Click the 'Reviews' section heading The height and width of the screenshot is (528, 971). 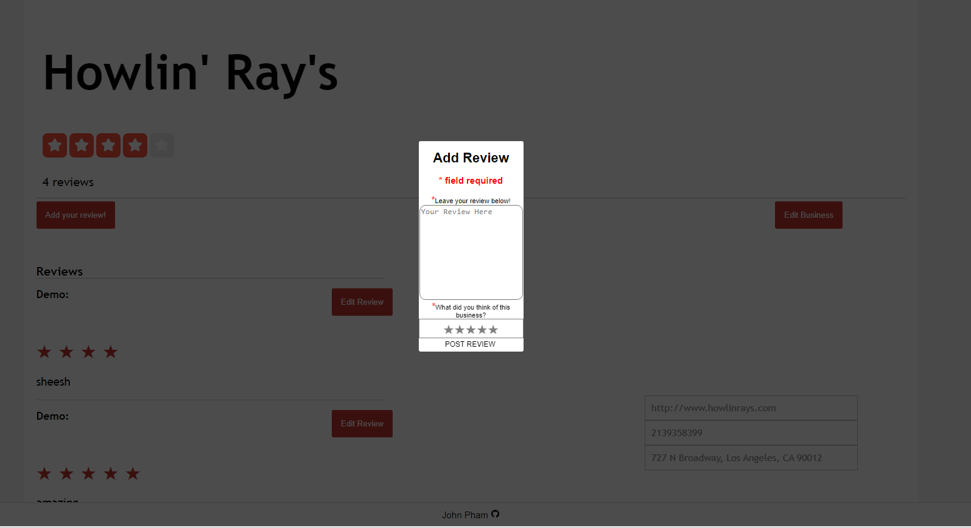(60, 271)
